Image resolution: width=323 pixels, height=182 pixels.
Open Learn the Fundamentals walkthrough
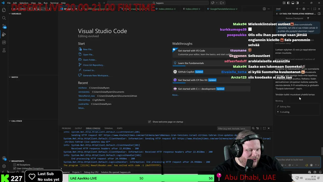pyautogui.click(x=211, y=63)
